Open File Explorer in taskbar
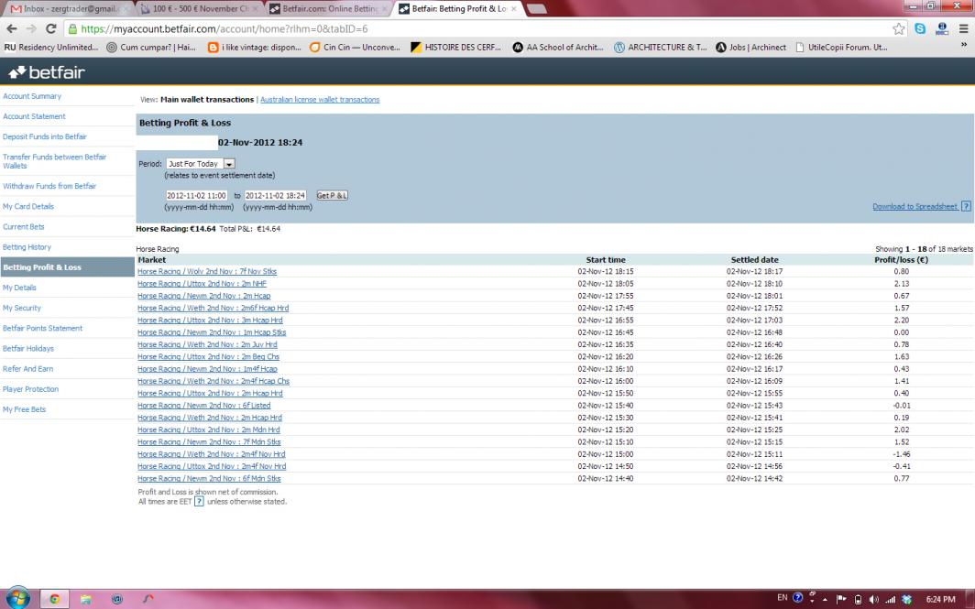 click(x=86, y=599)
